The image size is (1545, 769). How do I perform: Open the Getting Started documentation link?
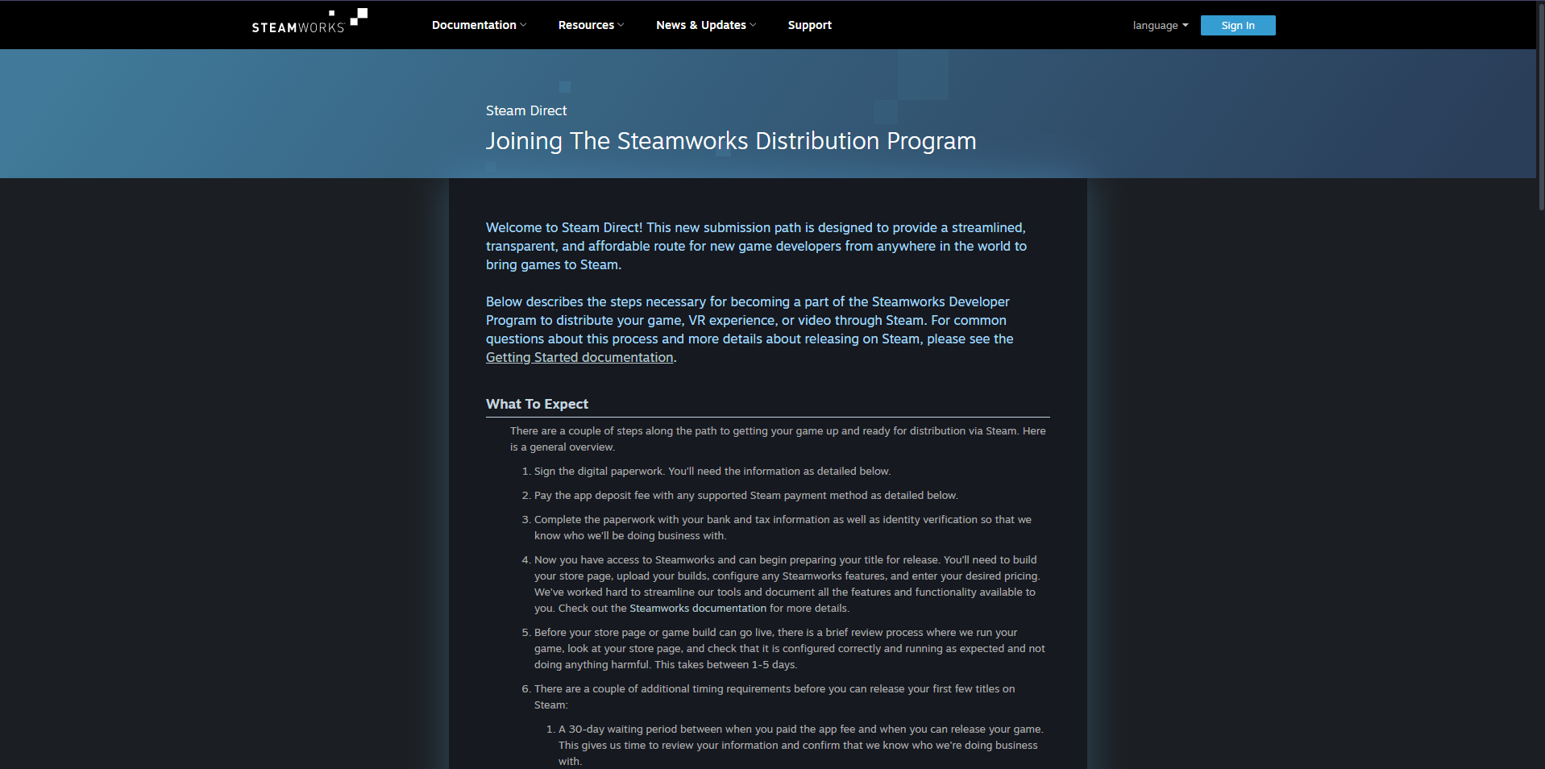[579, 357]
